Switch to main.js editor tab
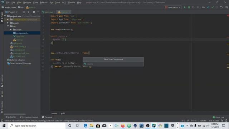Viewport: 229px width, 129px height. coord(64,12)
